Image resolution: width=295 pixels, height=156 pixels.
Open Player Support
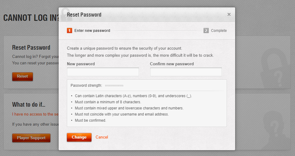click(31, 138)
